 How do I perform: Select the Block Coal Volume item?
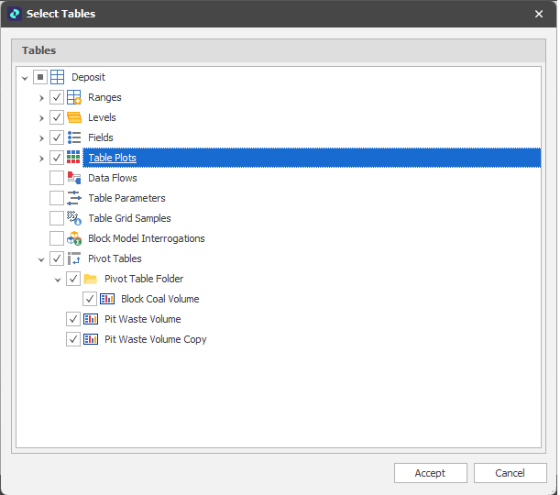tap(159, 299)
